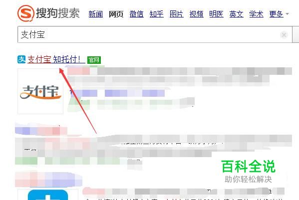
Task: Open the 学术 academic tab
Action: 256,14
